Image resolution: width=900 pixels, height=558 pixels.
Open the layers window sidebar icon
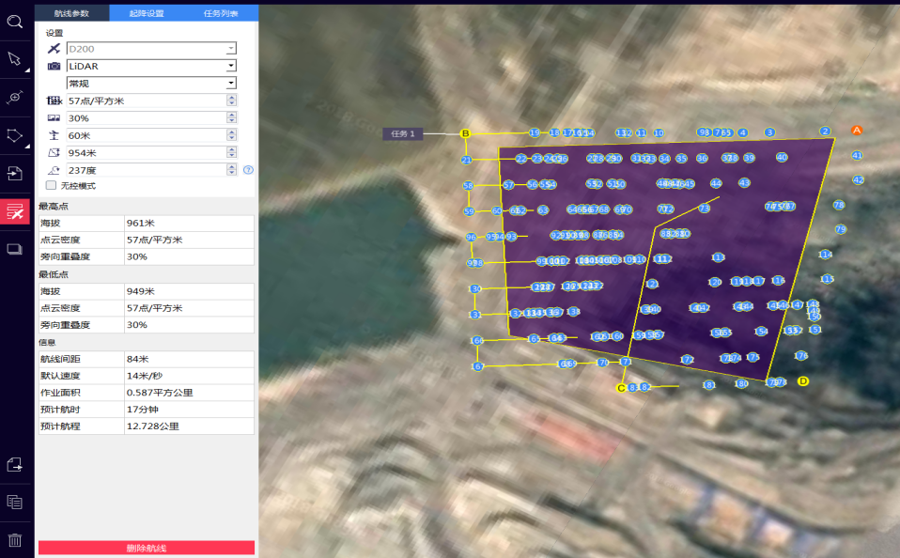point(15,249)
